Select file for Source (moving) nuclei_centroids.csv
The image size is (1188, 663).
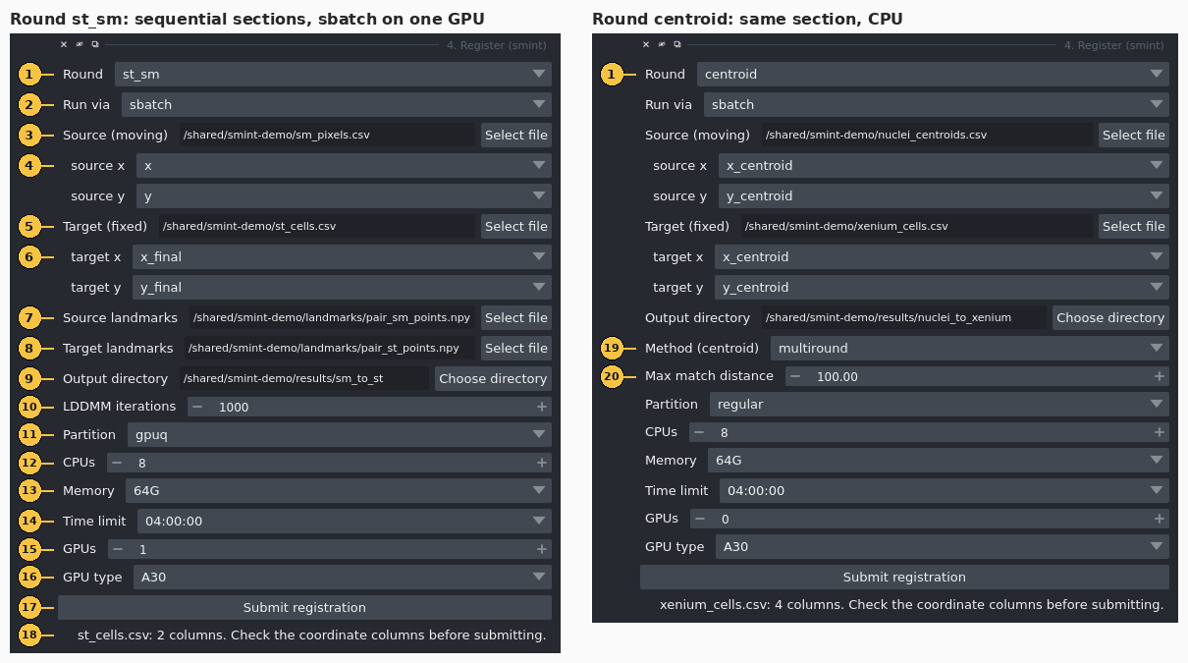pyautogui.click(x=1134, y=135)
